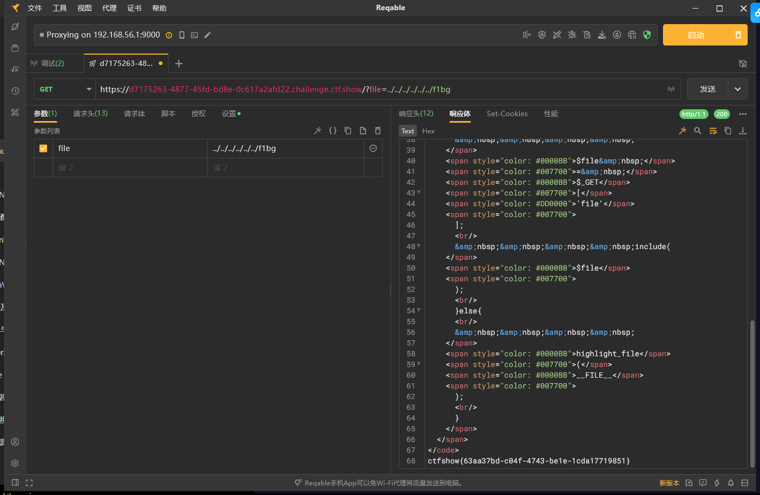Toggle the crossed-out script document icon

click(587, 35)
